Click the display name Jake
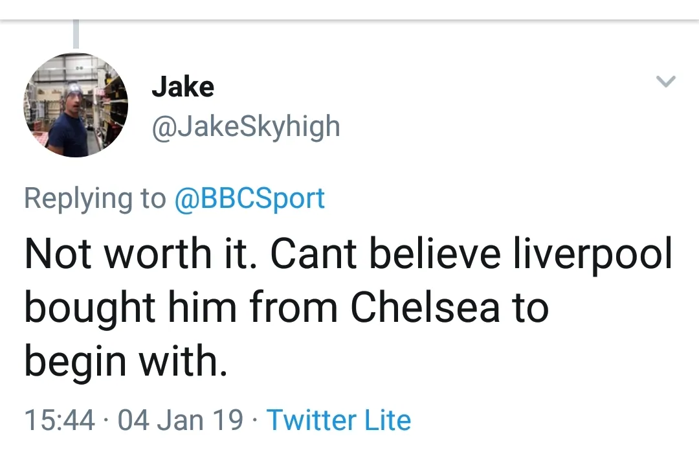699x454 pixels. coord(183,87)
